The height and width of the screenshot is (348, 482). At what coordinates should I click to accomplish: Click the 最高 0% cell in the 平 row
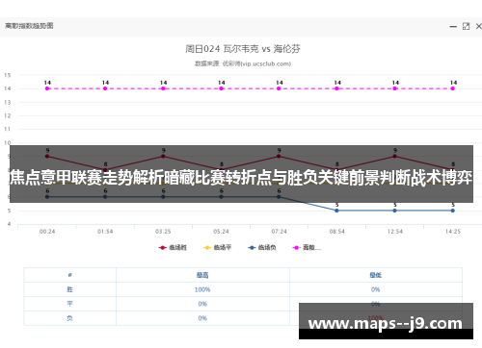tap(202, 304)
